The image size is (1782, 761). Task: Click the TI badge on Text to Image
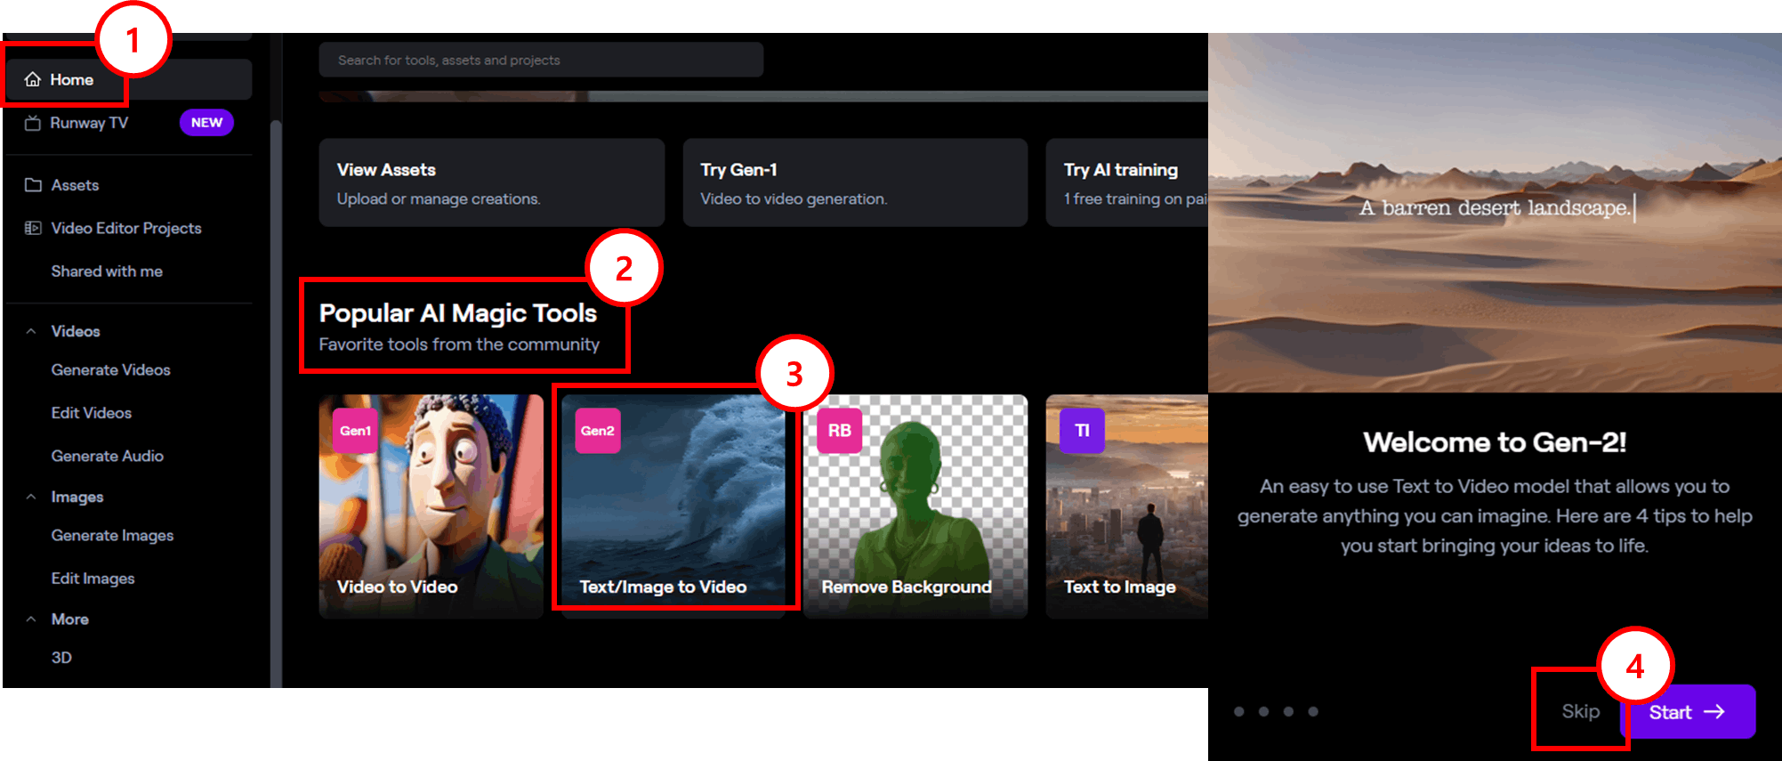click(x=1082, y=431)
